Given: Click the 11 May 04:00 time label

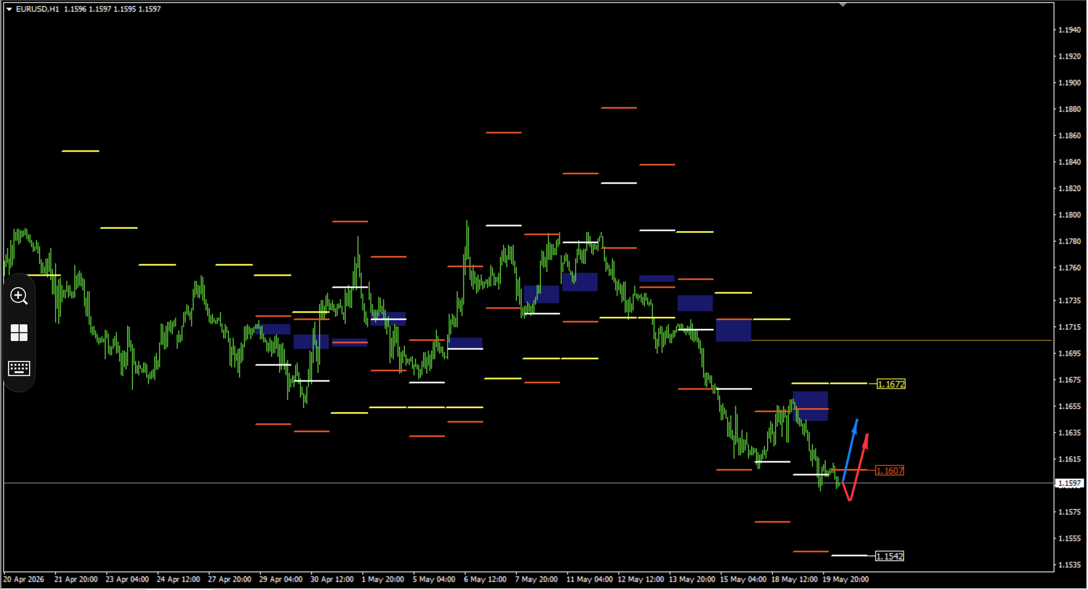Looking at the screenshot, I should click(589, 579).
